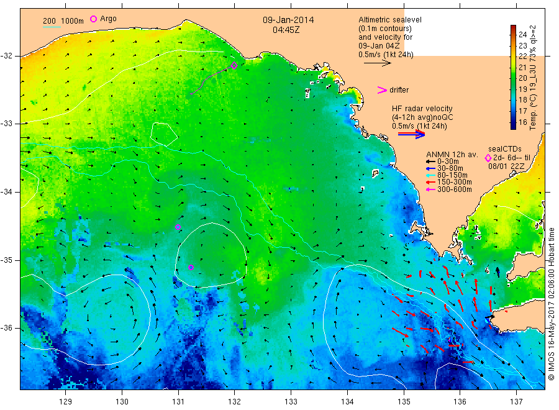The height and width of the screenshot is (410, 559).
Task: Click the blue 30-80m ANMN arrow symbol
Action: (430, 168)
